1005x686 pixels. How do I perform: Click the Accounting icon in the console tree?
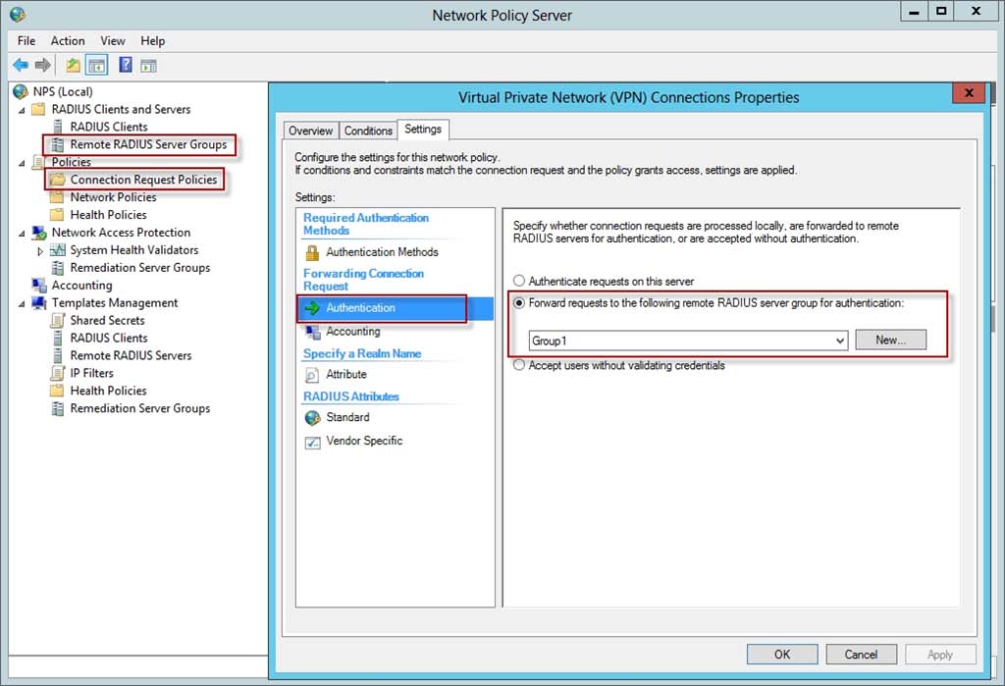(39, 286)
